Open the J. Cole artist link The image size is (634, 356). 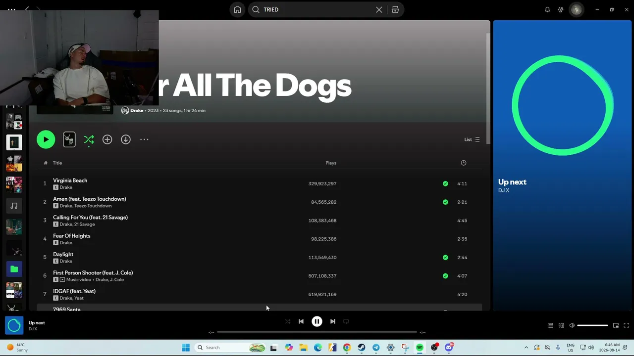[117, 280]
